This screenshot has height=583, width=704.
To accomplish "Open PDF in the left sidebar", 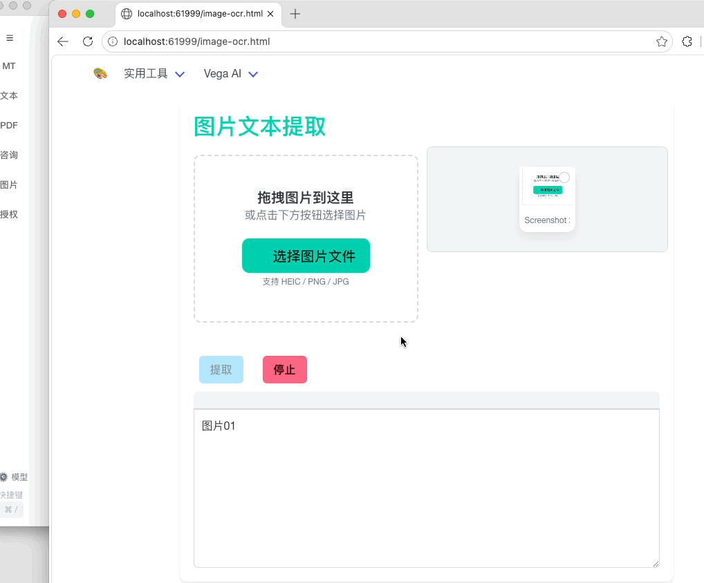I will click(9, 125).
